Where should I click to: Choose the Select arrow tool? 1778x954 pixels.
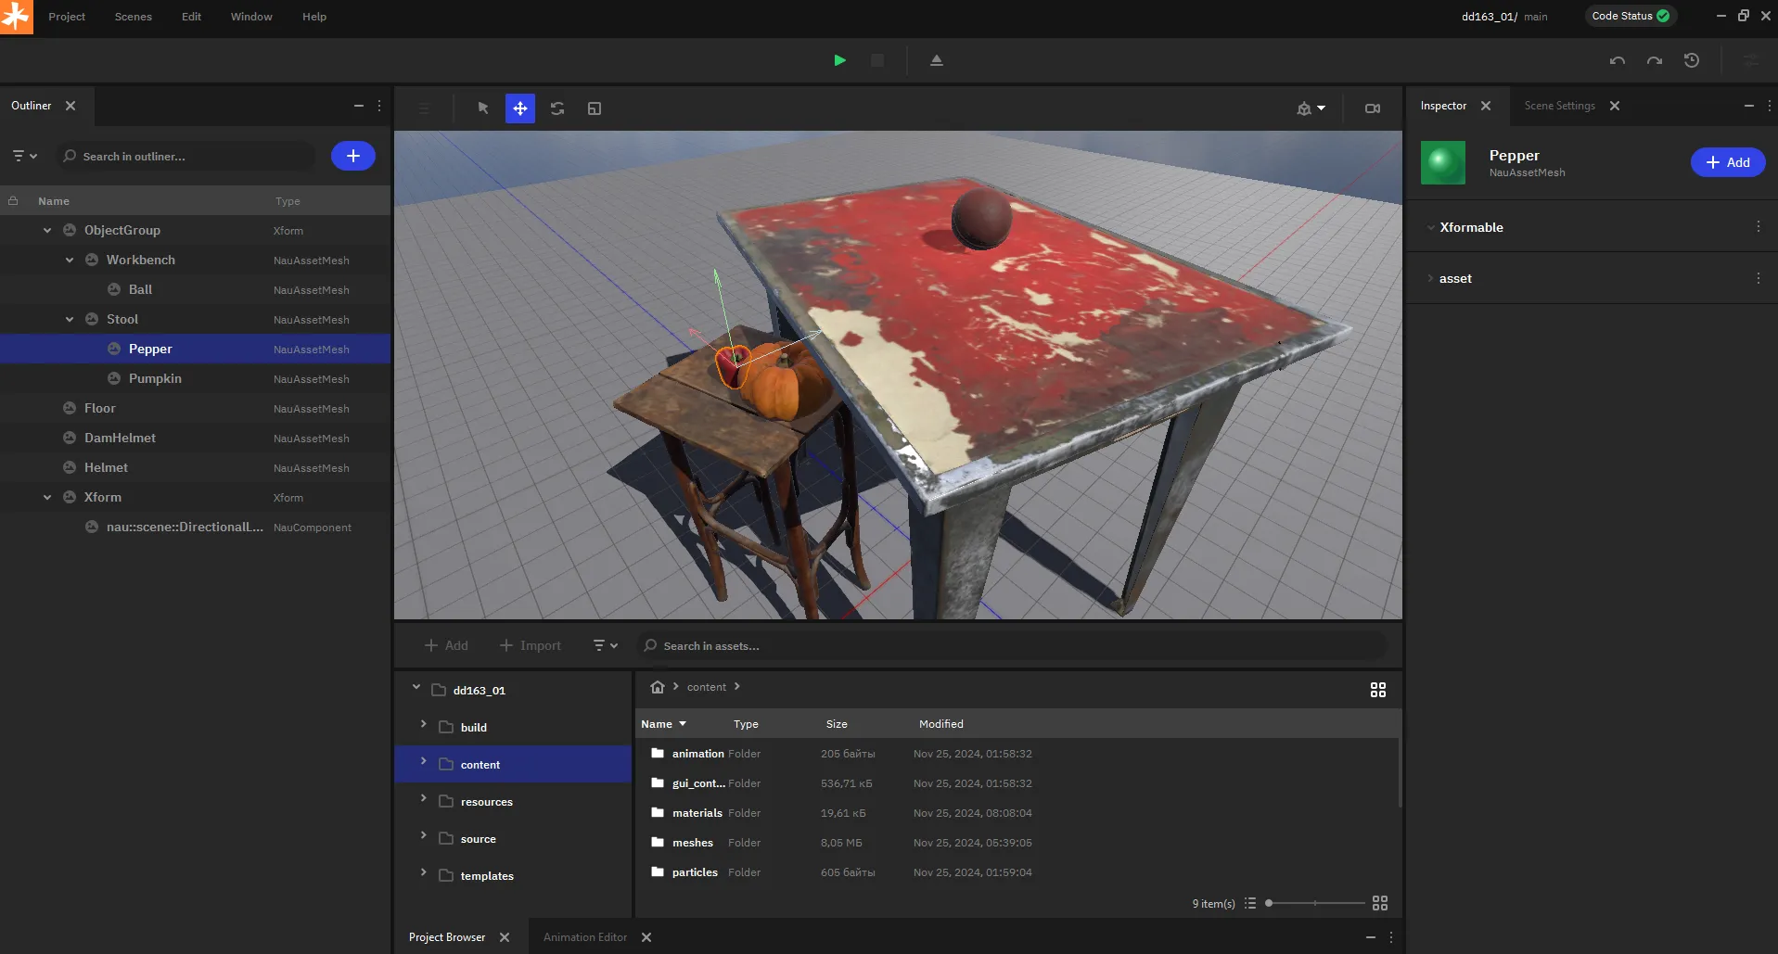pos(483,108)
